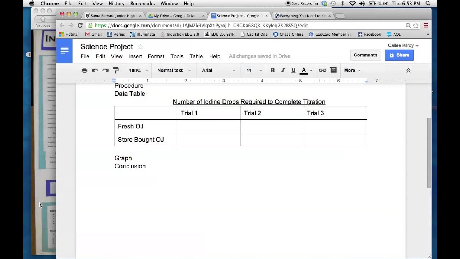Viewport: 460px width, 259px height.
Task: Click the Fresh OJ table cell
Action: click(x=146, y=126)
